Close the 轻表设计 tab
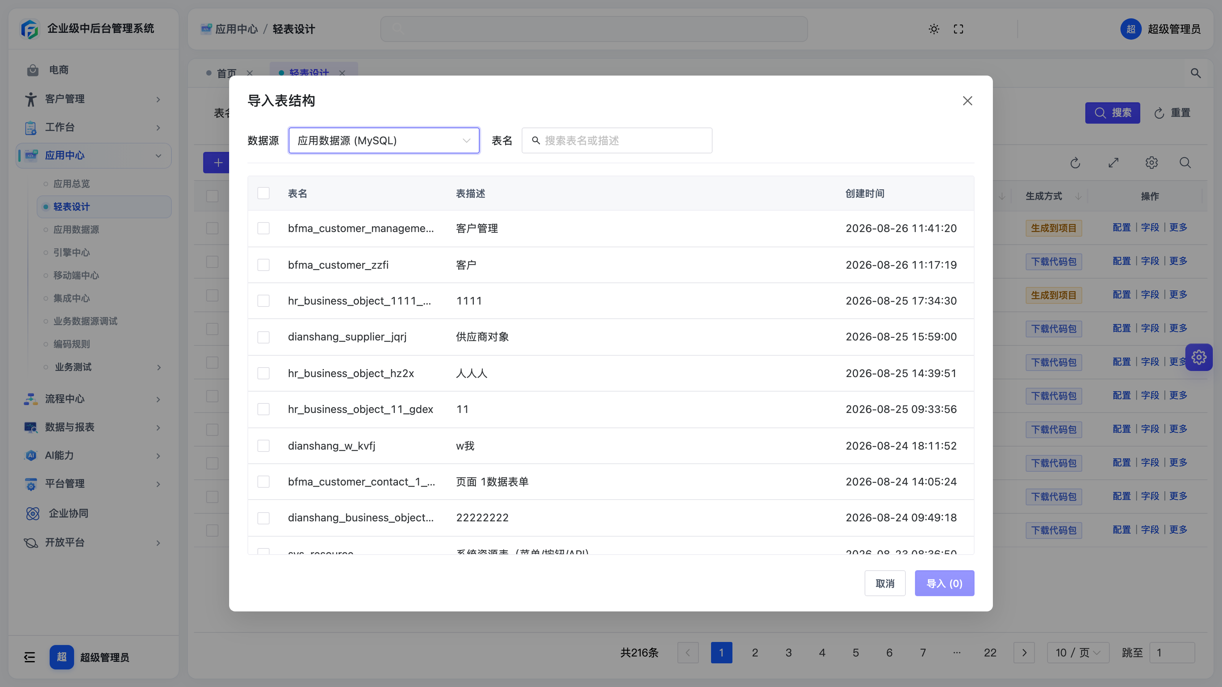The width and height of the screenshot is (1222, 687). (342, 73)
